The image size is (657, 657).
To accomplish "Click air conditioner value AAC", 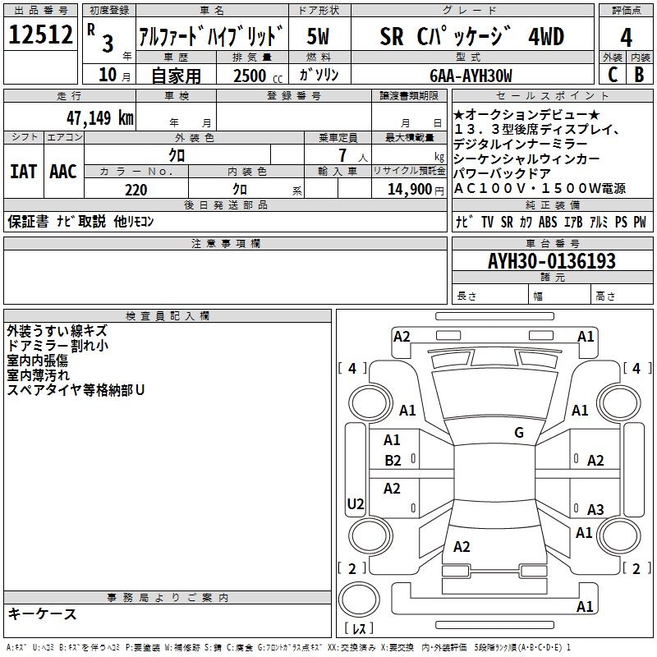I will [63, 172].
